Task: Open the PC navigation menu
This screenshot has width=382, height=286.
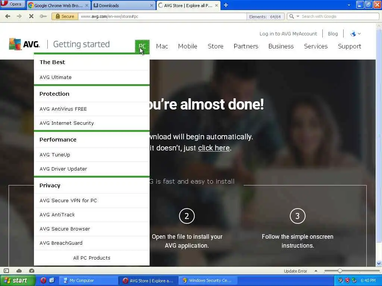Action: [142, 46]
